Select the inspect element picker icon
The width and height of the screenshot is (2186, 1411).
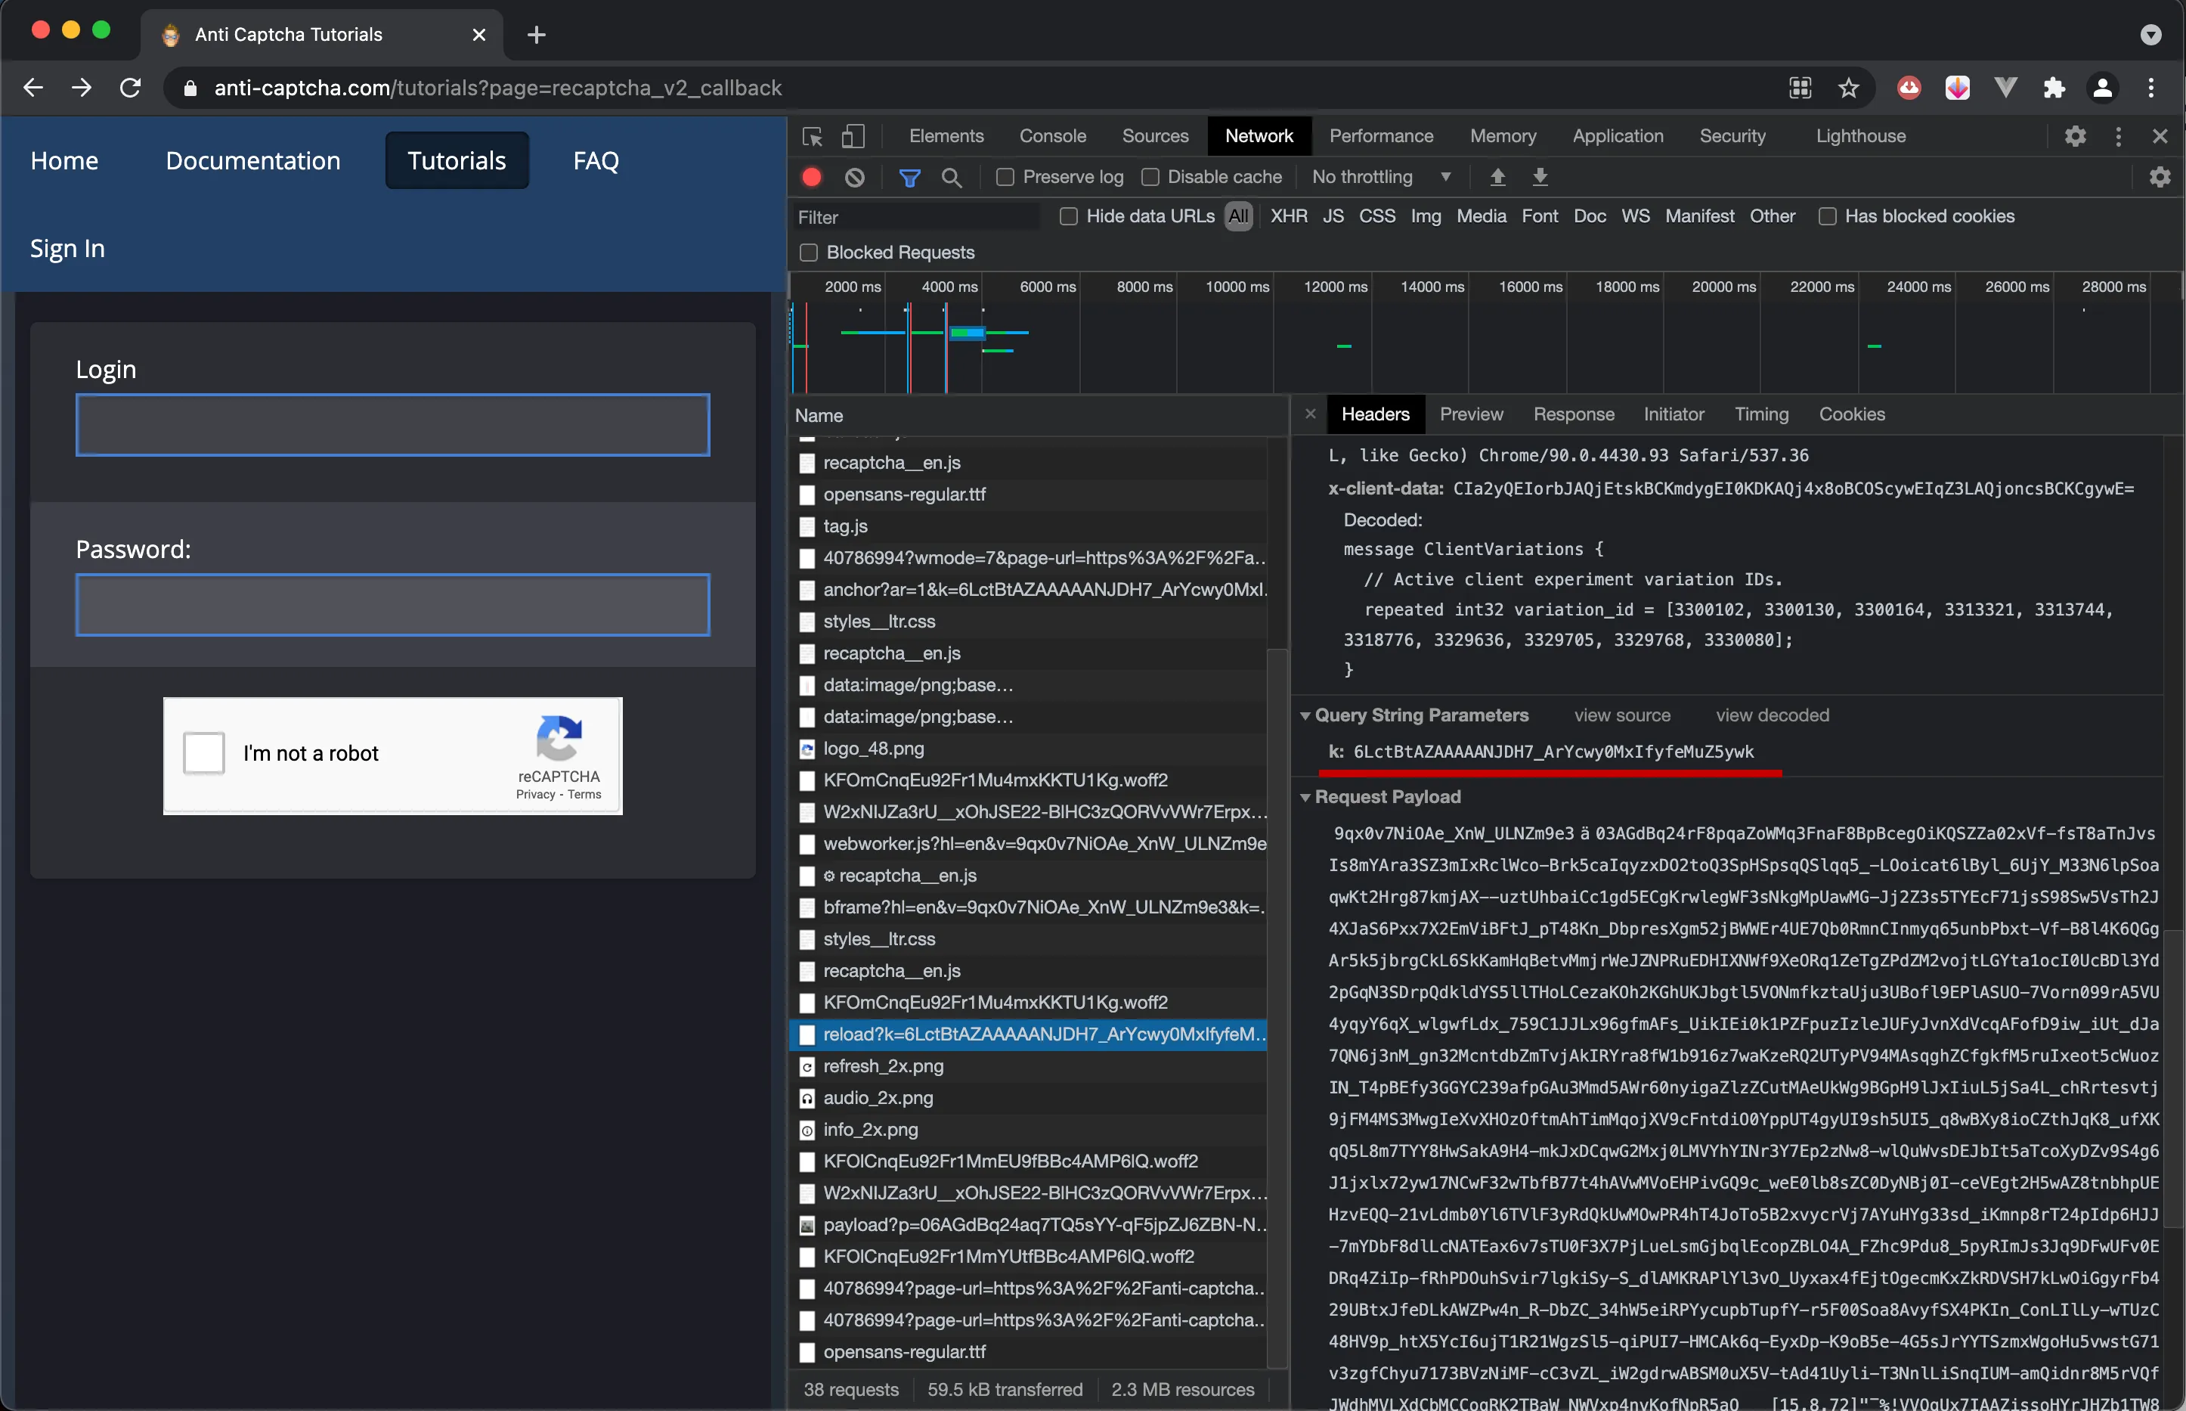813,137
